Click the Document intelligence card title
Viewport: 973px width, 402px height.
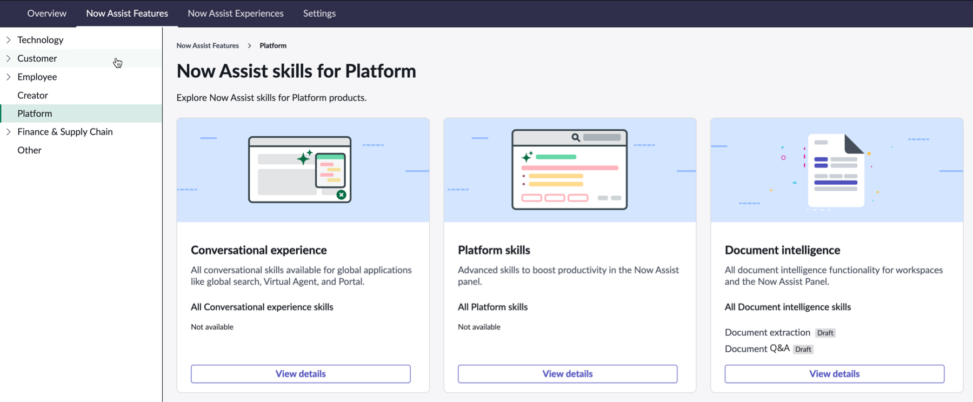click(x=782, y=250)
